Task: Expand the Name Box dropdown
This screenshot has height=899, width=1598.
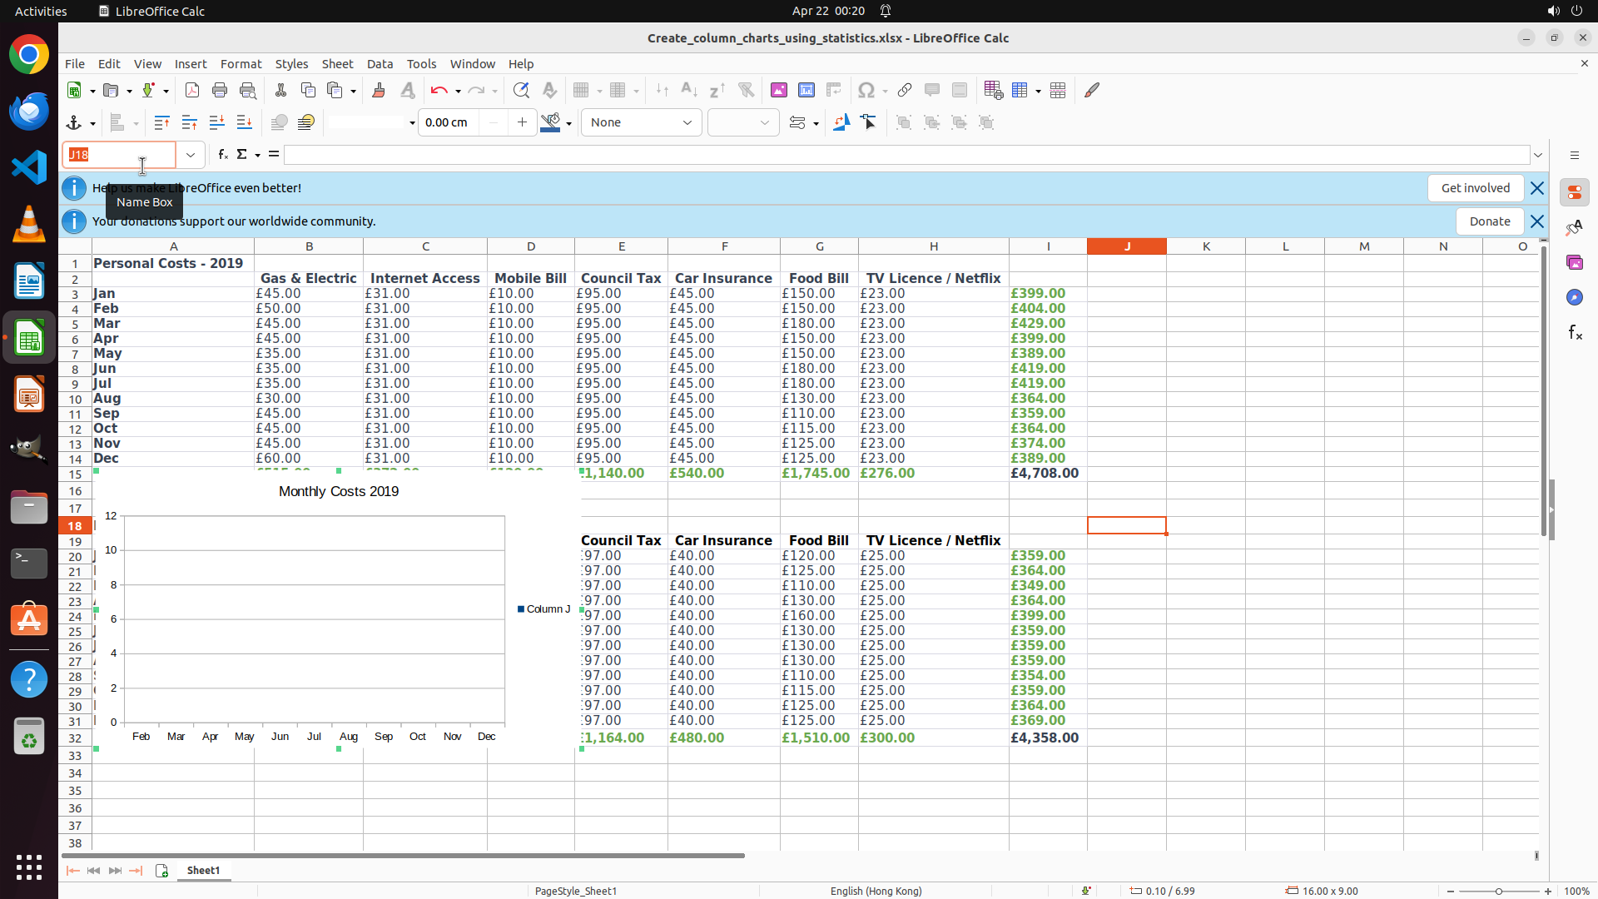Action: pos(191,155)
